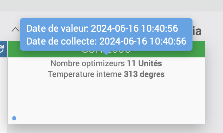Collapse the section with the up chevron
The height and width of the screenshot is (133, 223).
(16, 30)
